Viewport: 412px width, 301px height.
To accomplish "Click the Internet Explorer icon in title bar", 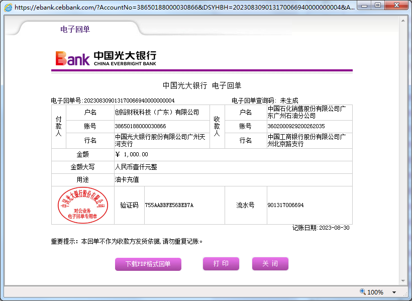I will [8, 8].
